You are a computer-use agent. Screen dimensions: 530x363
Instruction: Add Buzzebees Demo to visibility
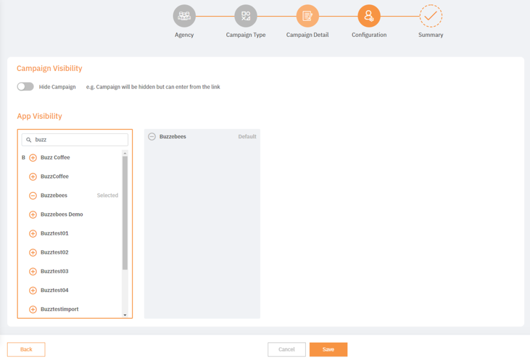pos(32,214)
